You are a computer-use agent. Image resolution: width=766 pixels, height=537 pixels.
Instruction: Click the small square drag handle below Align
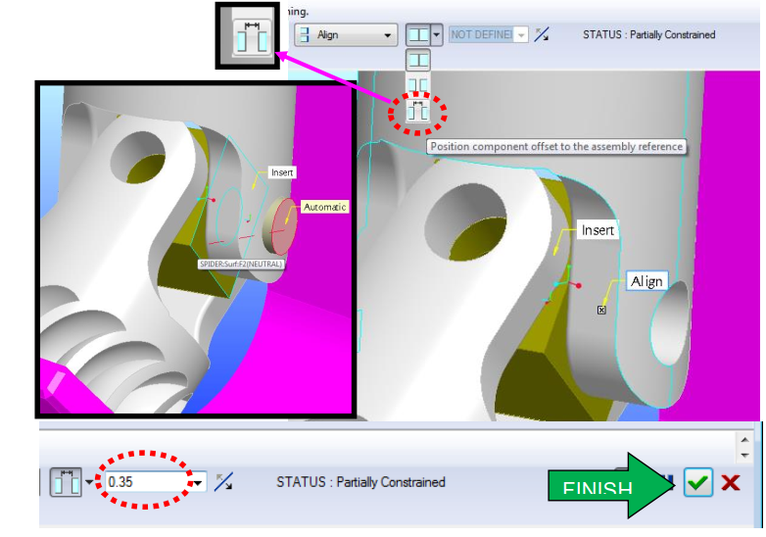pos(601,310)
